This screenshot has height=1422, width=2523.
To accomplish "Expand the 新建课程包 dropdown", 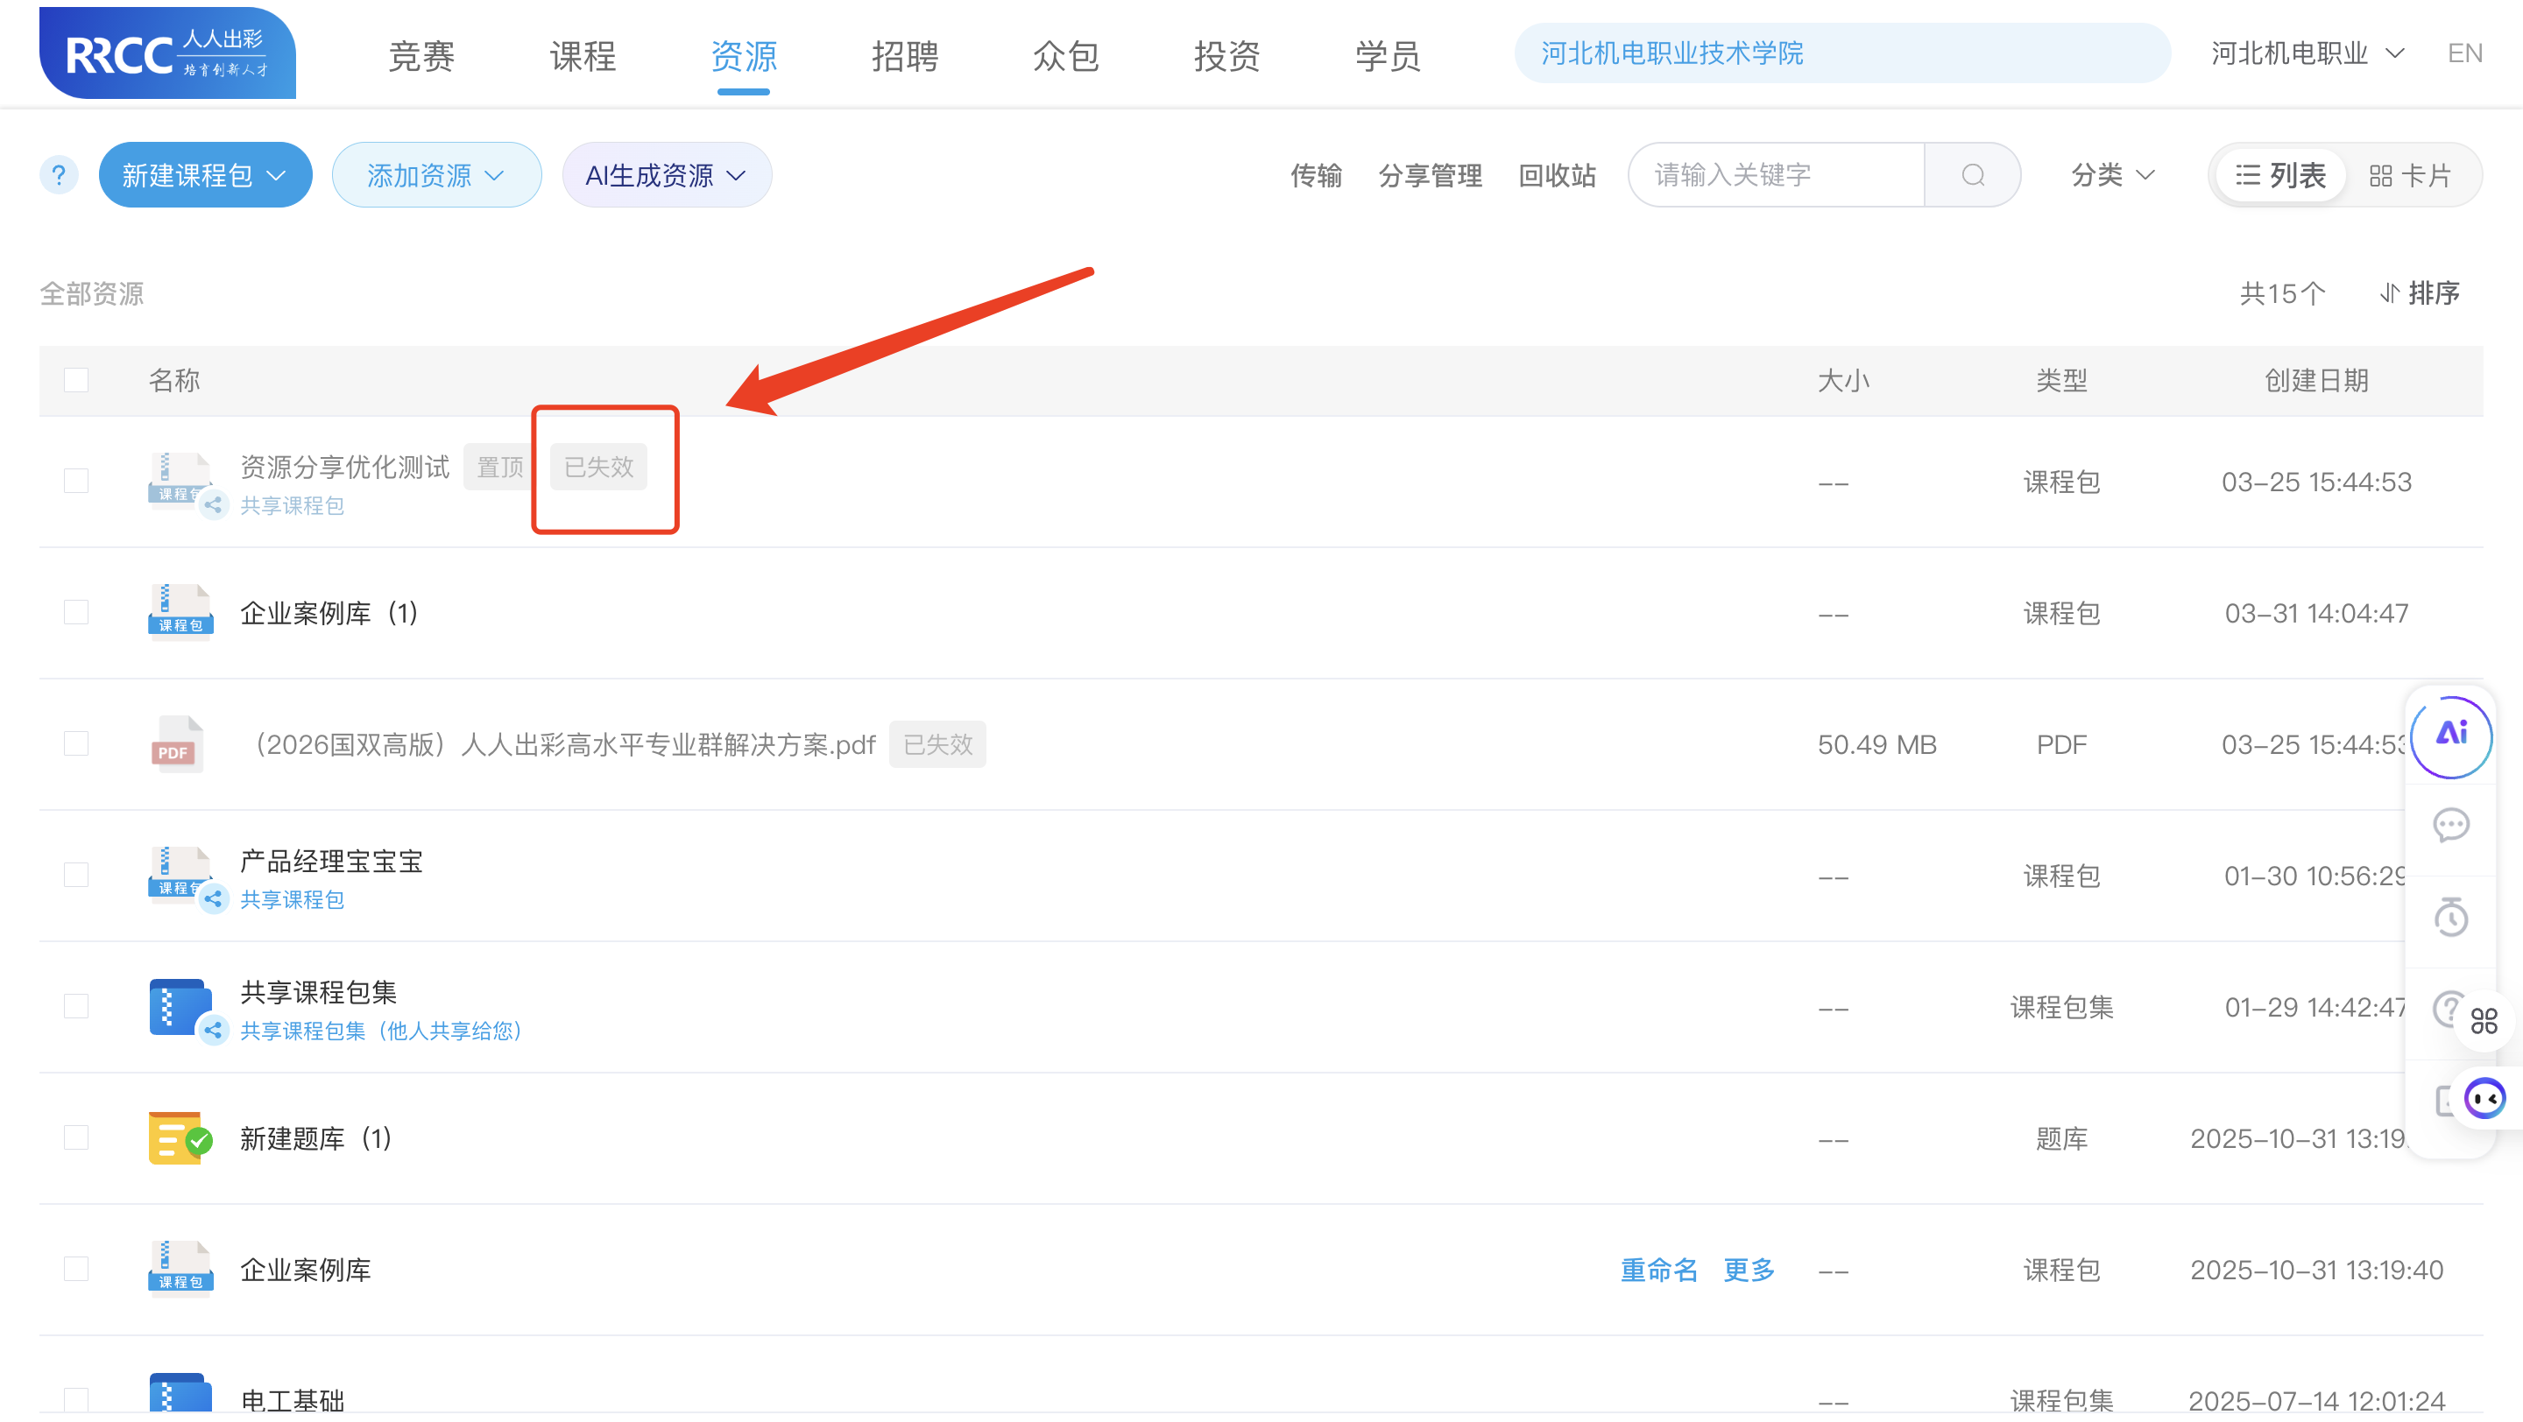I will 205,175.
